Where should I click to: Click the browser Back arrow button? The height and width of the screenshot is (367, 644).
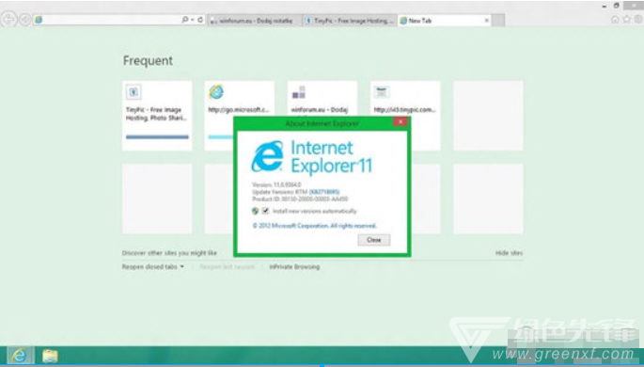(x=8, y=20)
